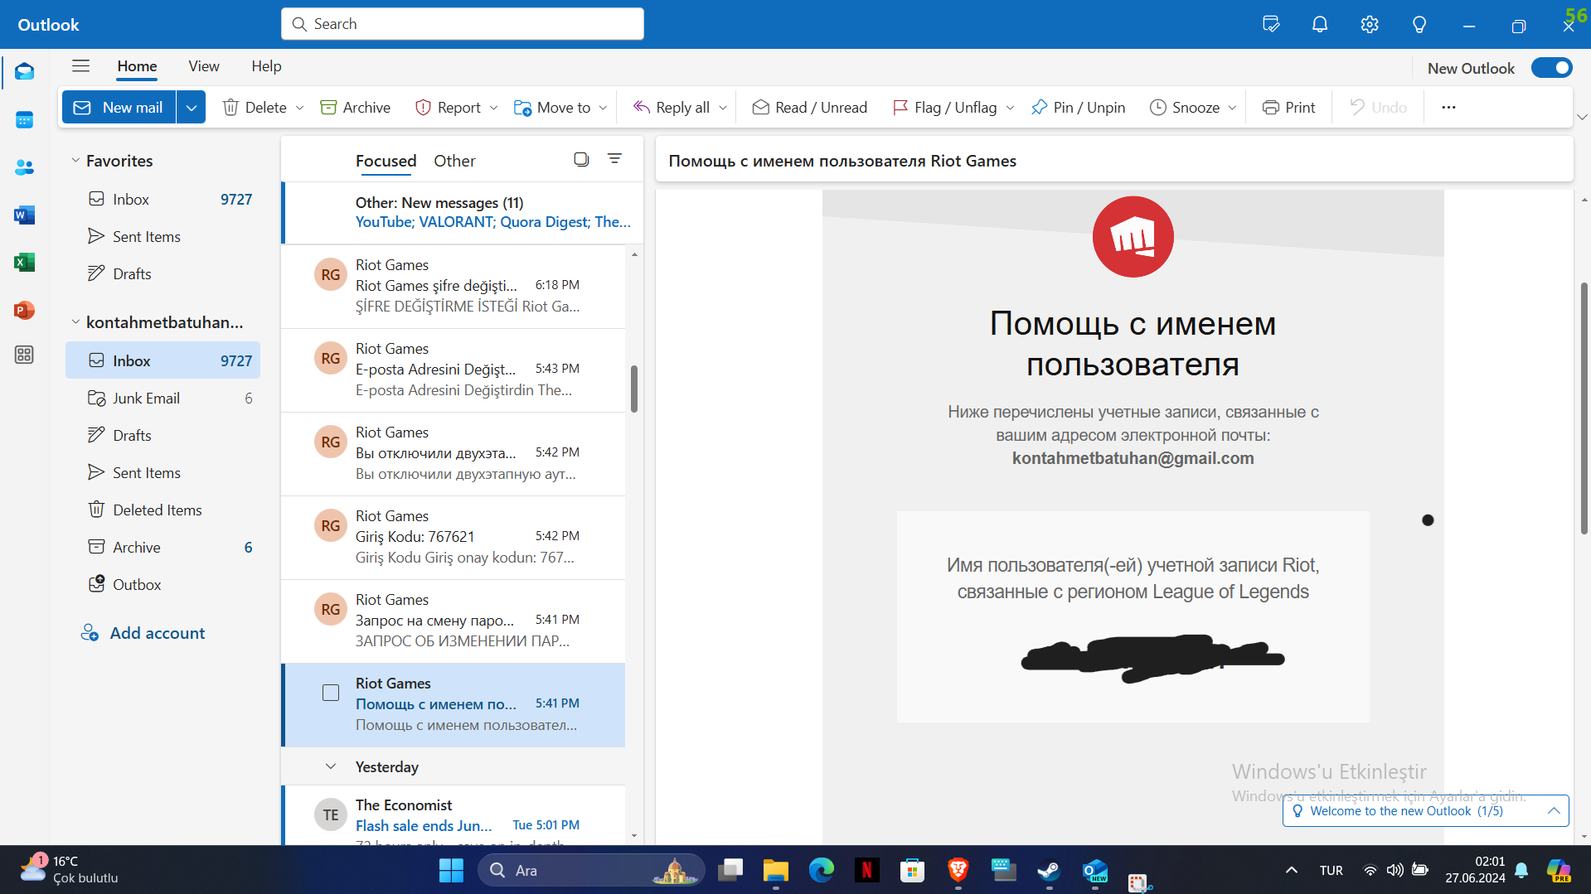
Task: Open the People contacts icon
Action: tap(24, 168)
